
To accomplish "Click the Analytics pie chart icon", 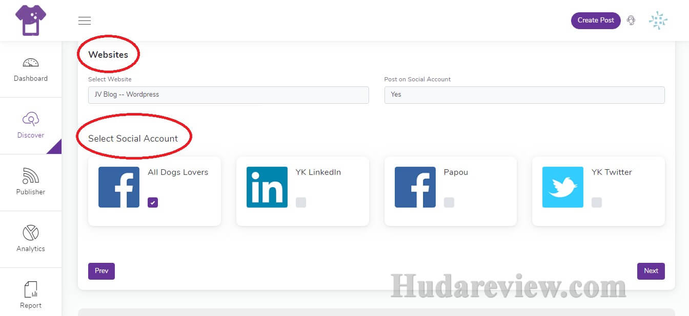I will (31, 233).
